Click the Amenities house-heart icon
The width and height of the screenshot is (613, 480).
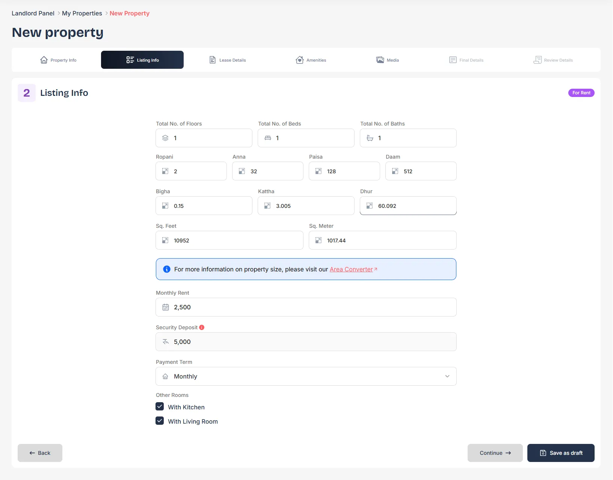click(300, 60)
